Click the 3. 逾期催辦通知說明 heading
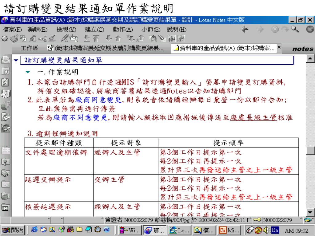315x236 pixels. click(63, 134)
